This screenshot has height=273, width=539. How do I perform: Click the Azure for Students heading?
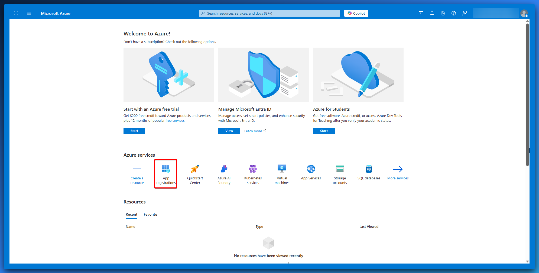pos(331,109)
